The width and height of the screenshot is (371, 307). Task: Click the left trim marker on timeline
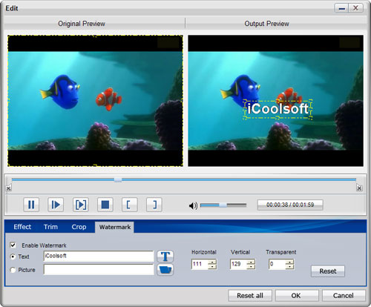click(9, 188)
